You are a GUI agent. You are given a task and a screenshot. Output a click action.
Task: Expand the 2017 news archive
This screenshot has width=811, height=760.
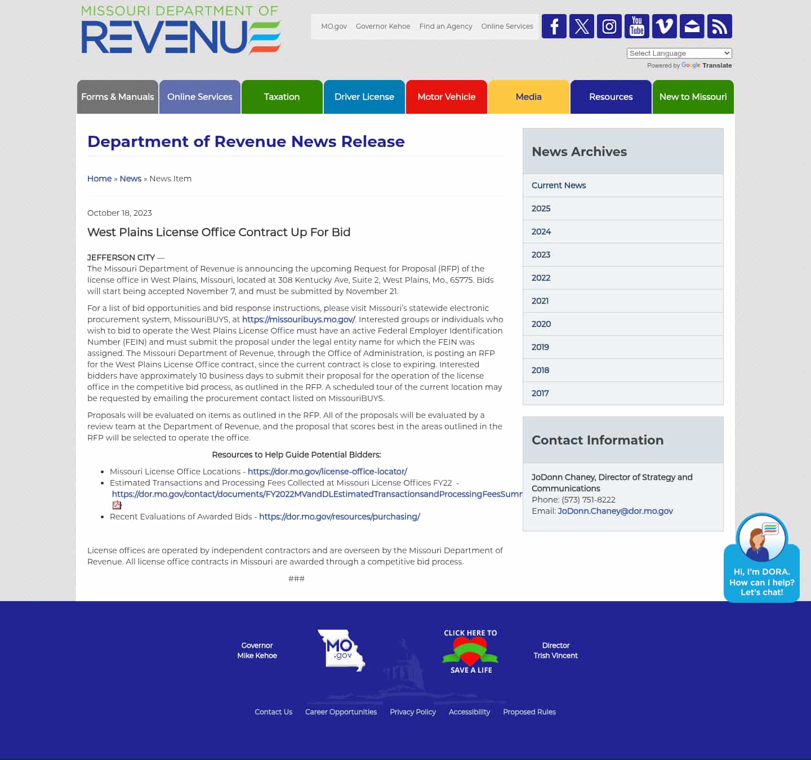coord(540,393)
